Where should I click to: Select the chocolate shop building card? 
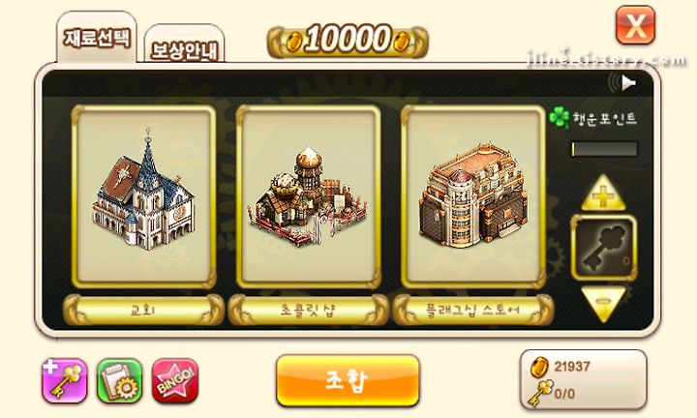coord(309,196)
